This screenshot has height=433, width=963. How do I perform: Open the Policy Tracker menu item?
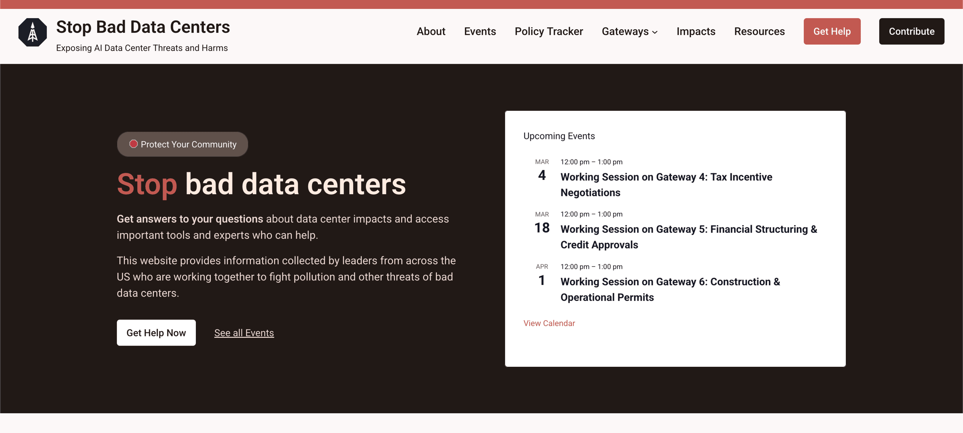pyautogui.click(x=549, y=31)
